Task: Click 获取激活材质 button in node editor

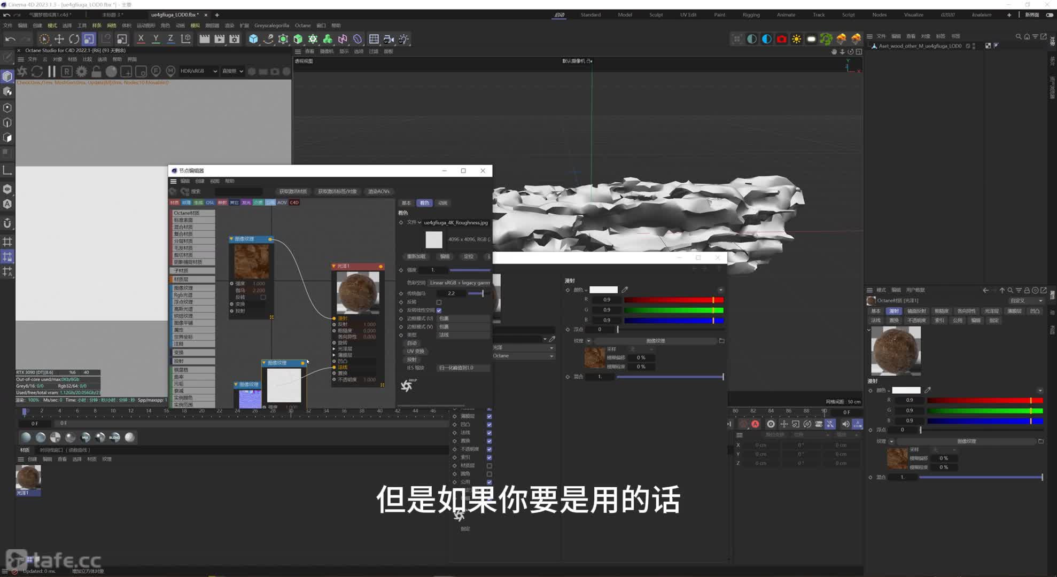Action: (x=293, y=191)
